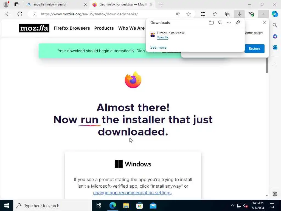Open the Windows Start menu

click(7, 206)
